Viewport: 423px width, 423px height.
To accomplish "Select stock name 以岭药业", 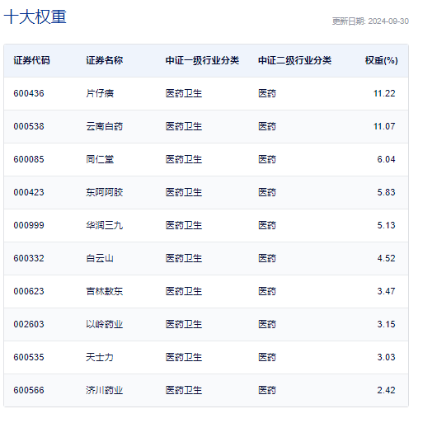I will point(105,324).
